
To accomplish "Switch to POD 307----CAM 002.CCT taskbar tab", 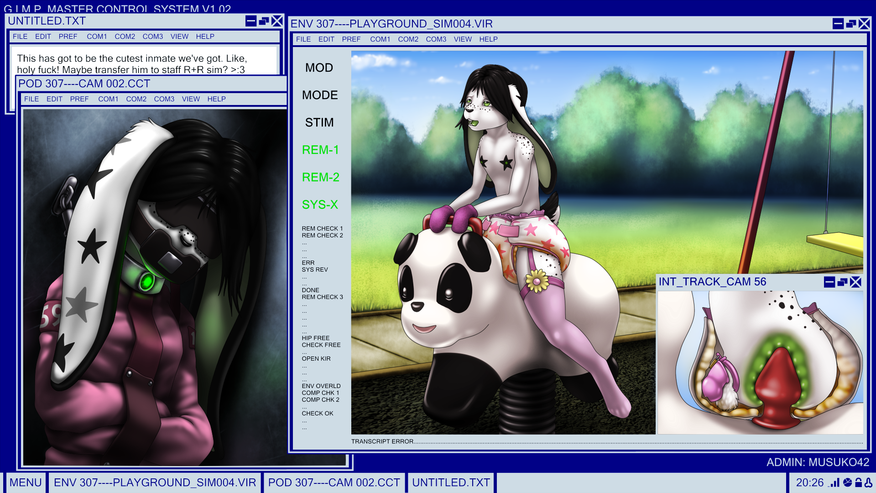I will (334, 483).
